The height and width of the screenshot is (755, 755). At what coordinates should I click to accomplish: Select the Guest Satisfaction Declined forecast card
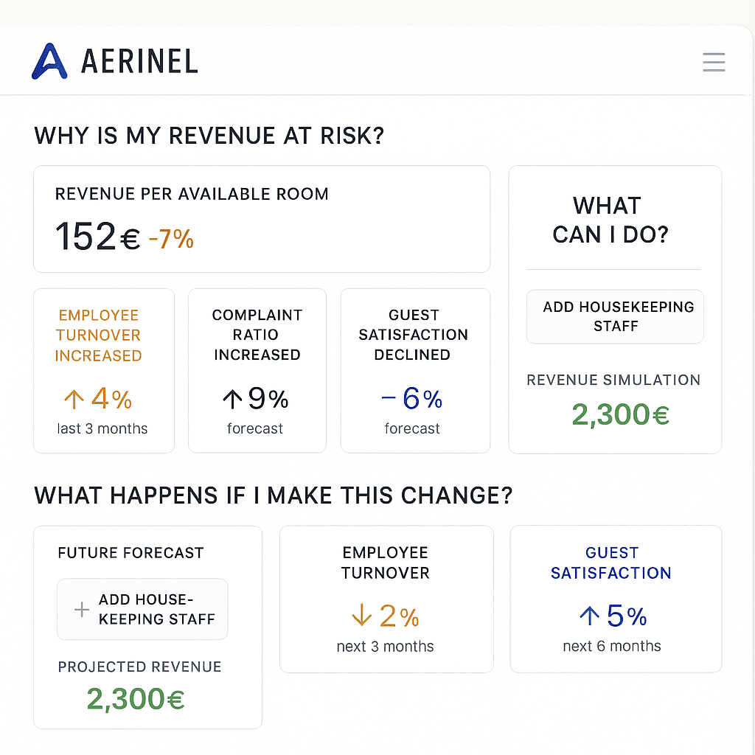click(414, 370)
